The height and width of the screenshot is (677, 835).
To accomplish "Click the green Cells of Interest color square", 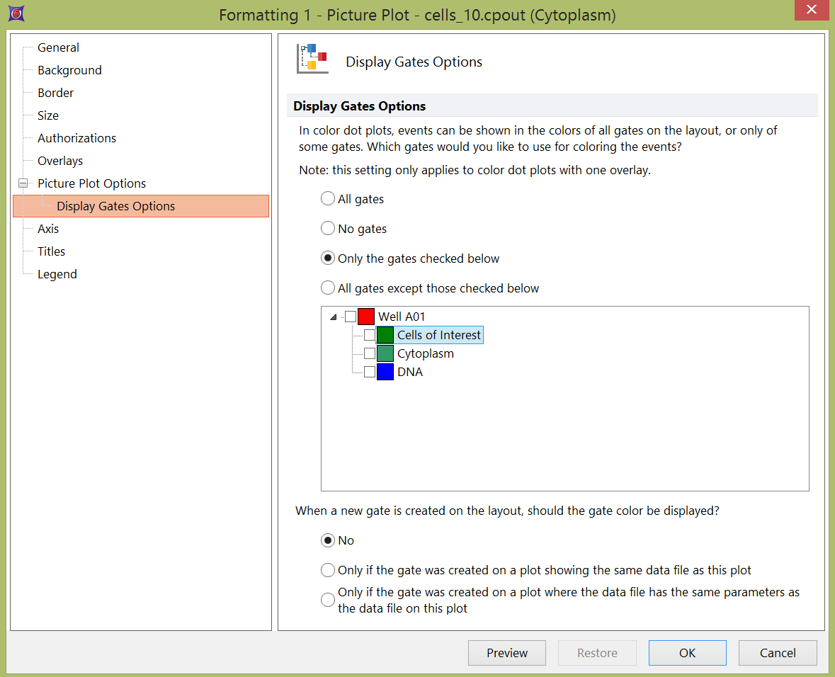I will (x=385, y=335).
